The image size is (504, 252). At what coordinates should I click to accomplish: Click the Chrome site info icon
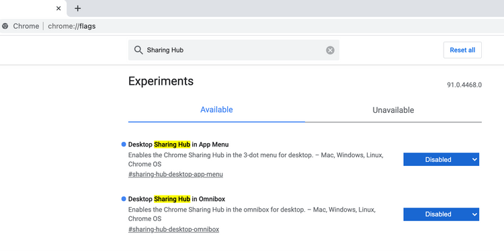5,26
